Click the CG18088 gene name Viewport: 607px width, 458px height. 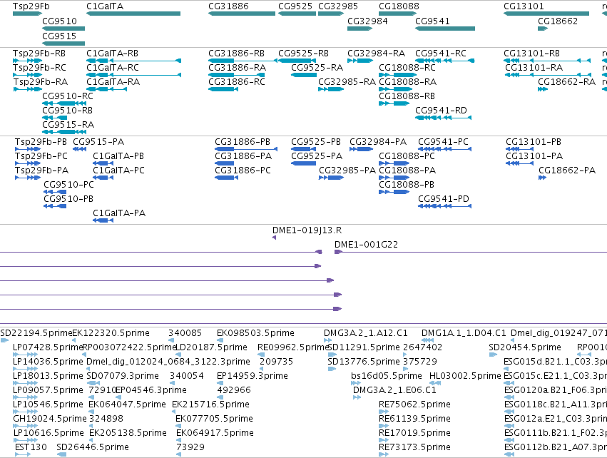coord(399,6)
